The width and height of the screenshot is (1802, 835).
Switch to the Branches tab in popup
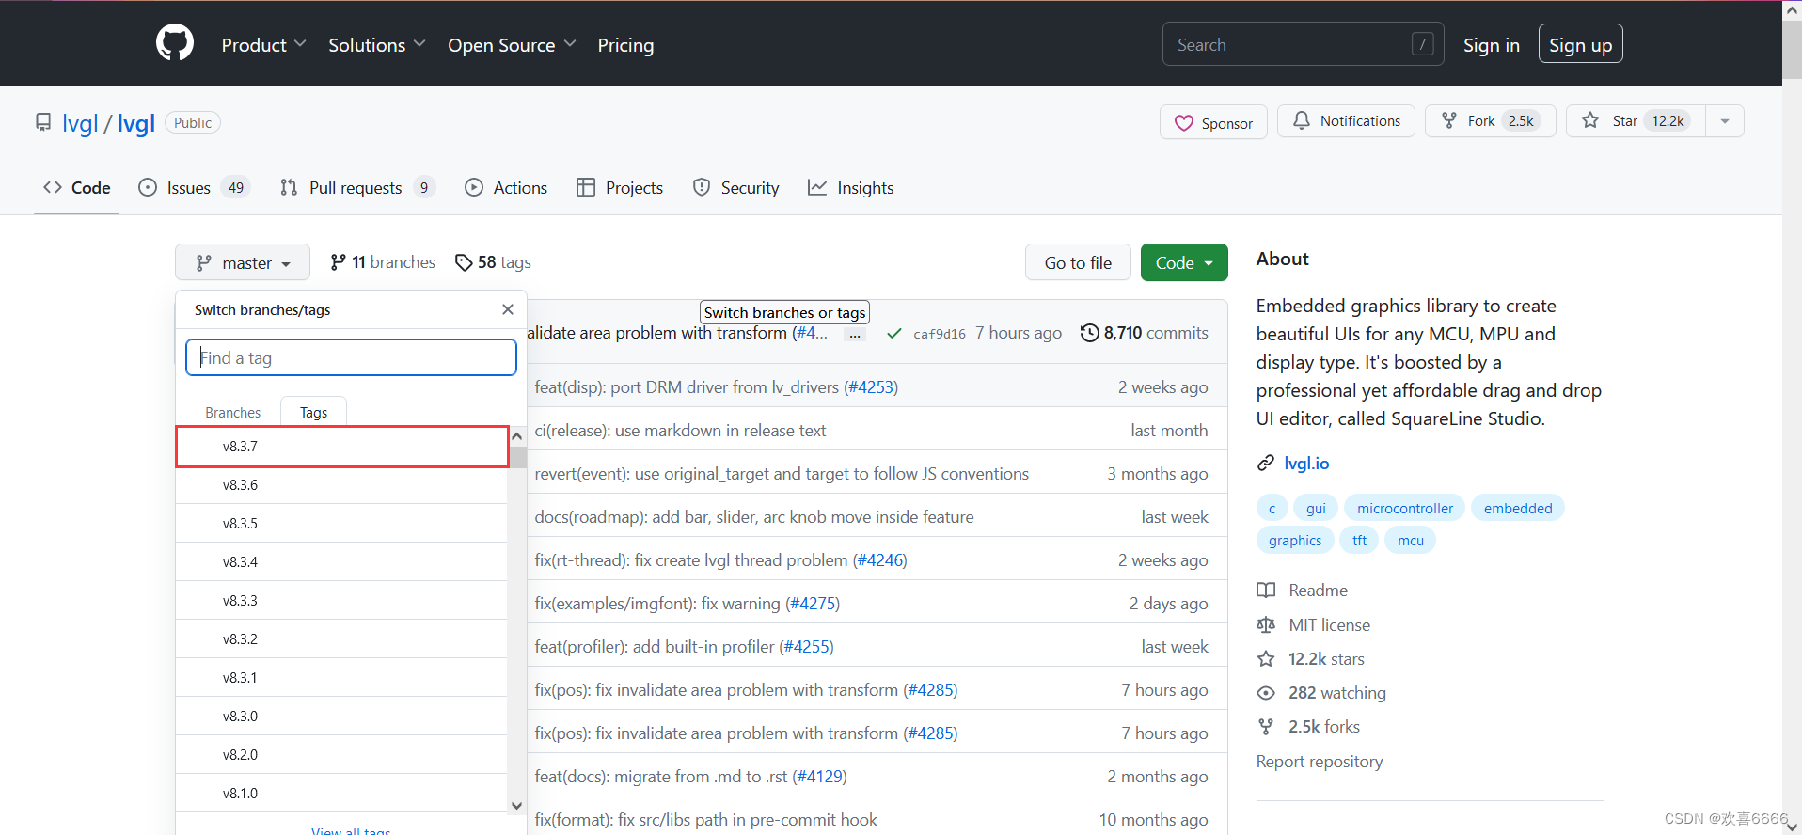(x=232, y=412)
